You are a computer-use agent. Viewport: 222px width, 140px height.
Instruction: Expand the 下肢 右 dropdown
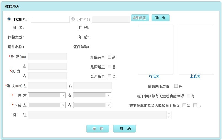(92, 105)
